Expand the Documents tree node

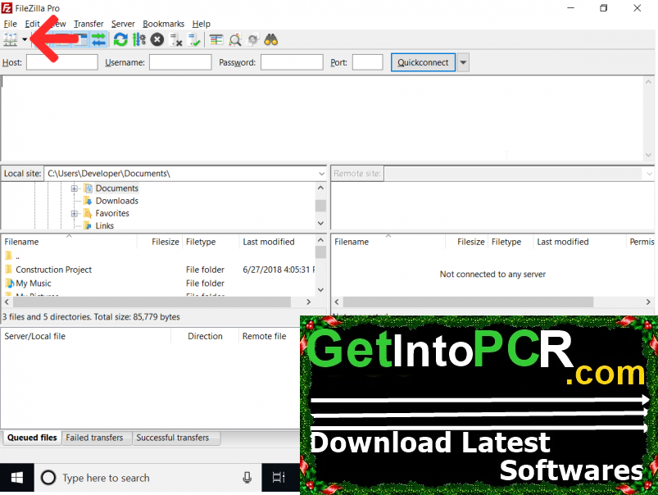click(x=75, y=188)
